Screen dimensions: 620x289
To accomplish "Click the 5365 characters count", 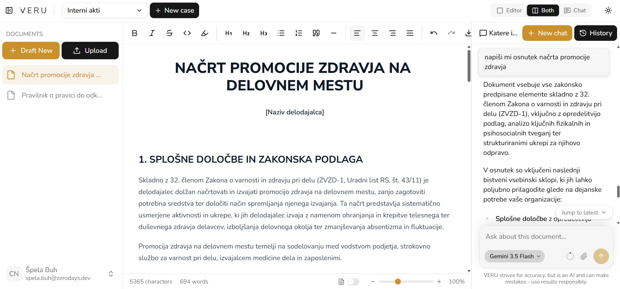I will [x=151, y=282].
